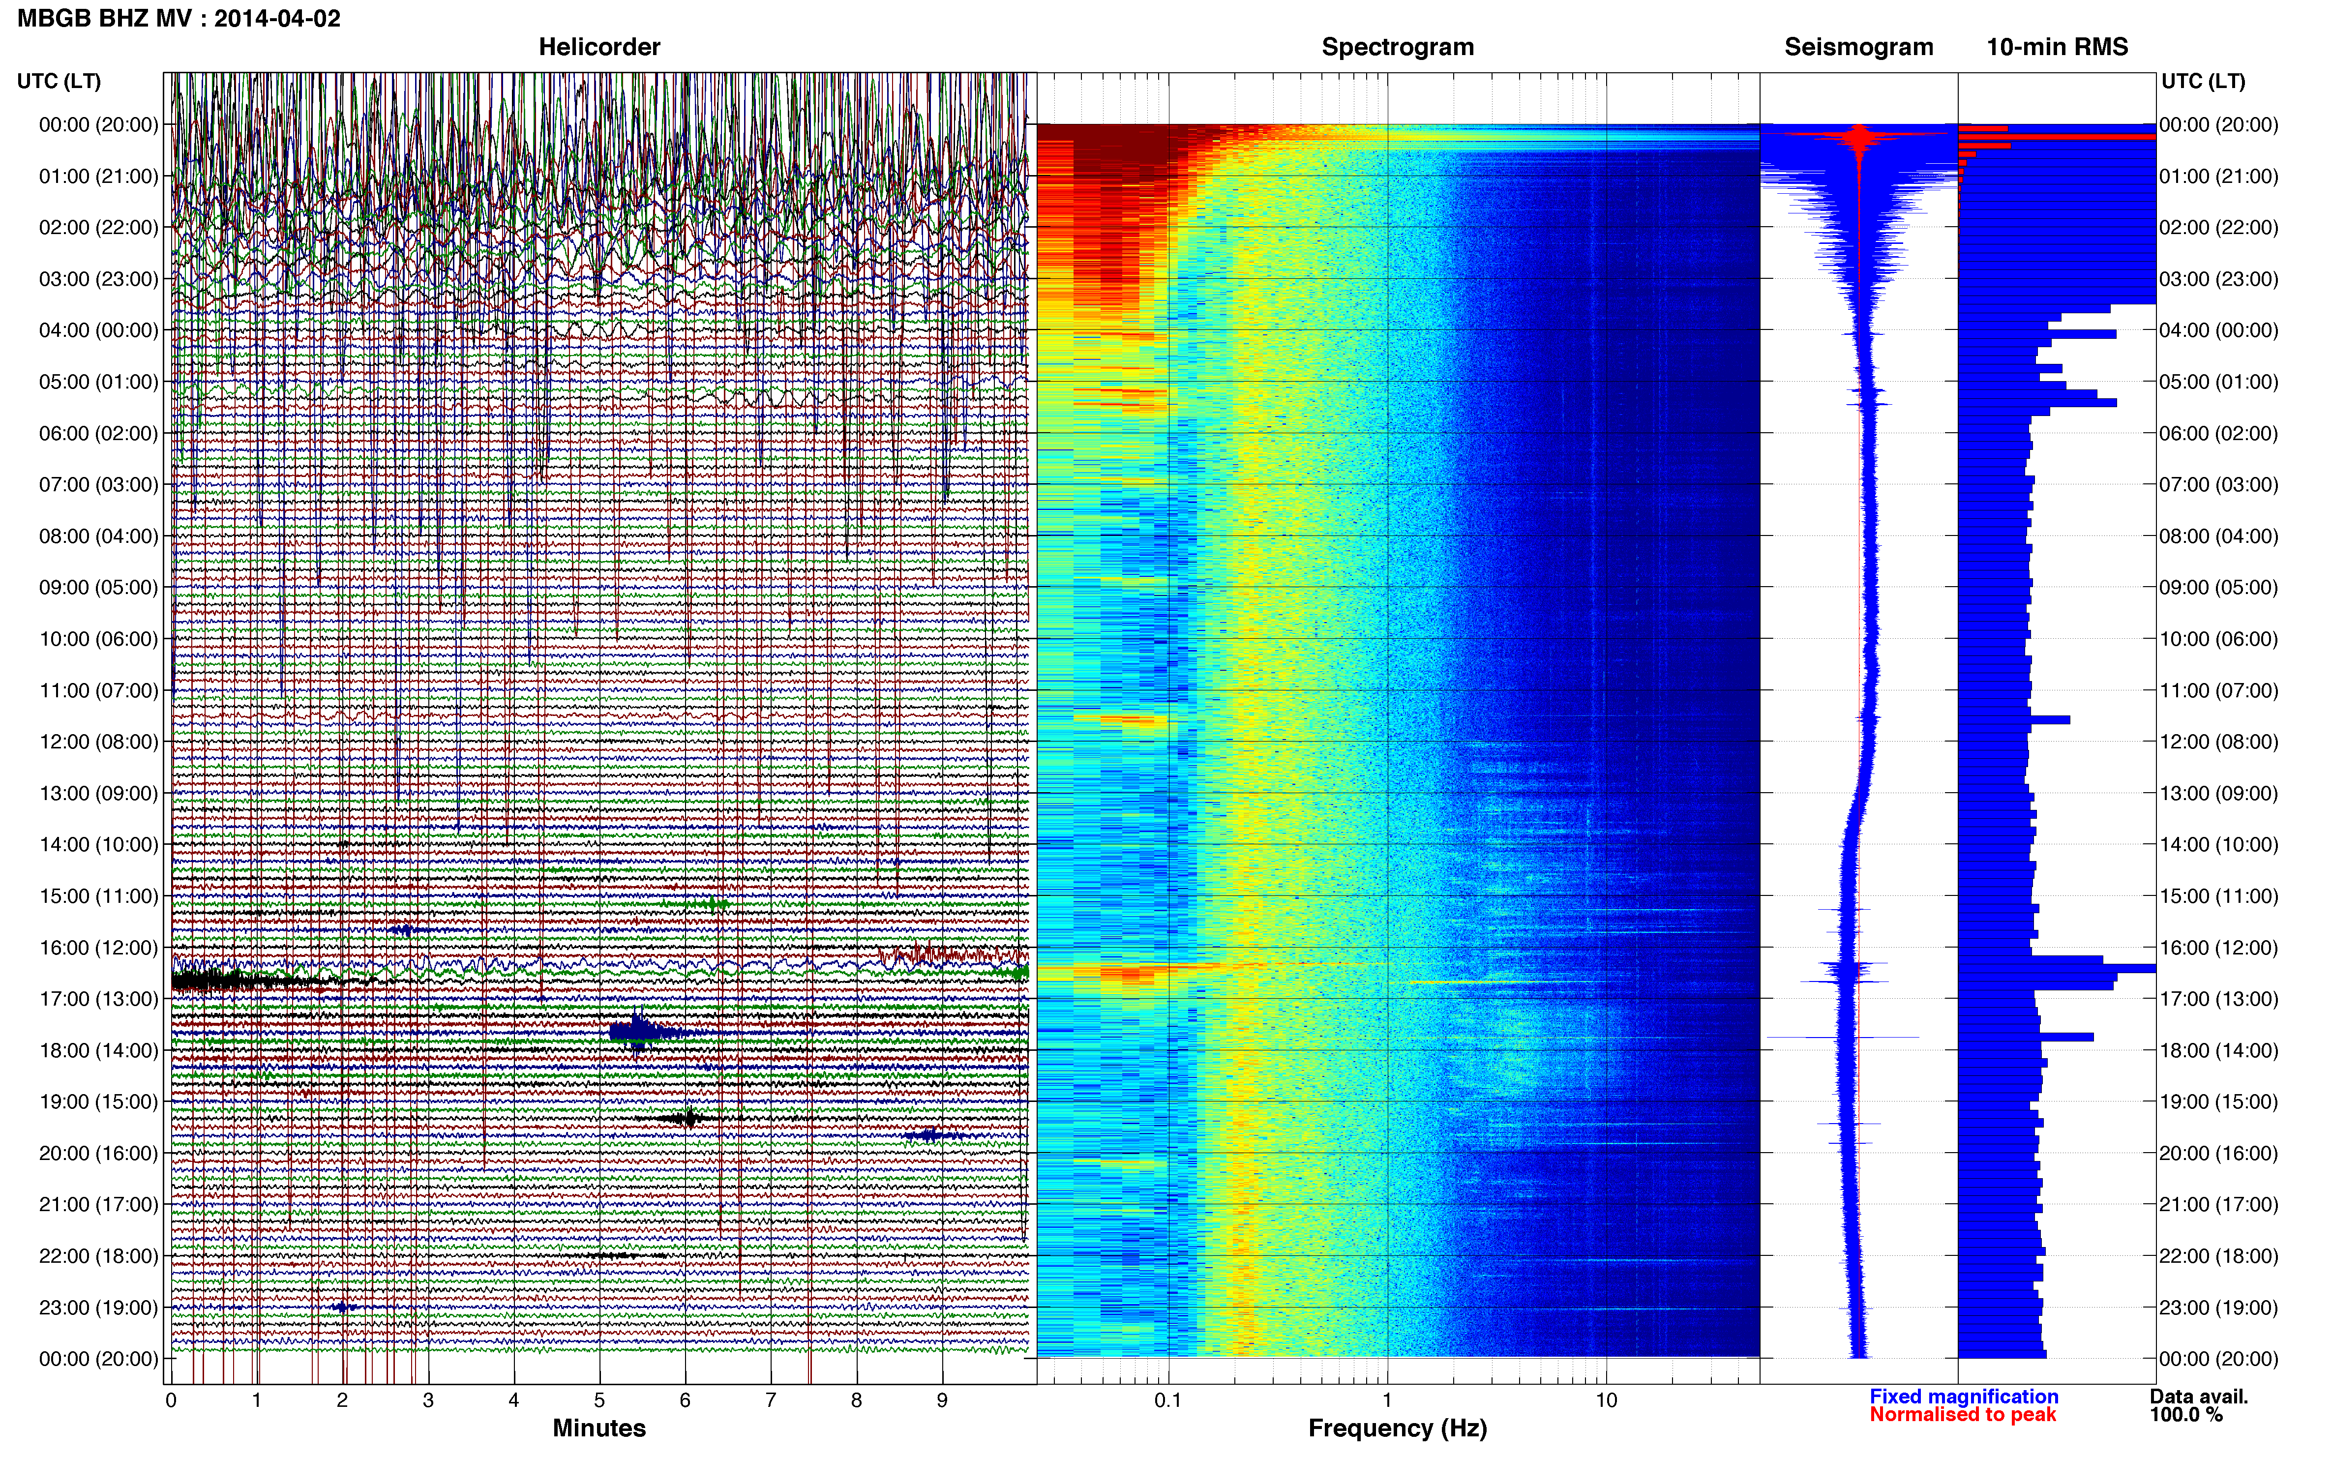Select the 2 tick on the Minutes axis

point(342,1400)
